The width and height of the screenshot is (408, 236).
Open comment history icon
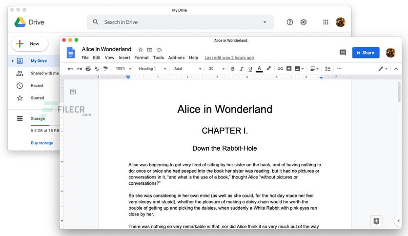343,53
